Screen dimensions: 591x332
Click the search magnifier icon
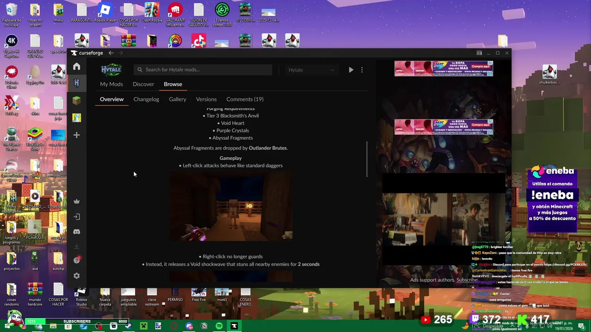pos(140,70)
